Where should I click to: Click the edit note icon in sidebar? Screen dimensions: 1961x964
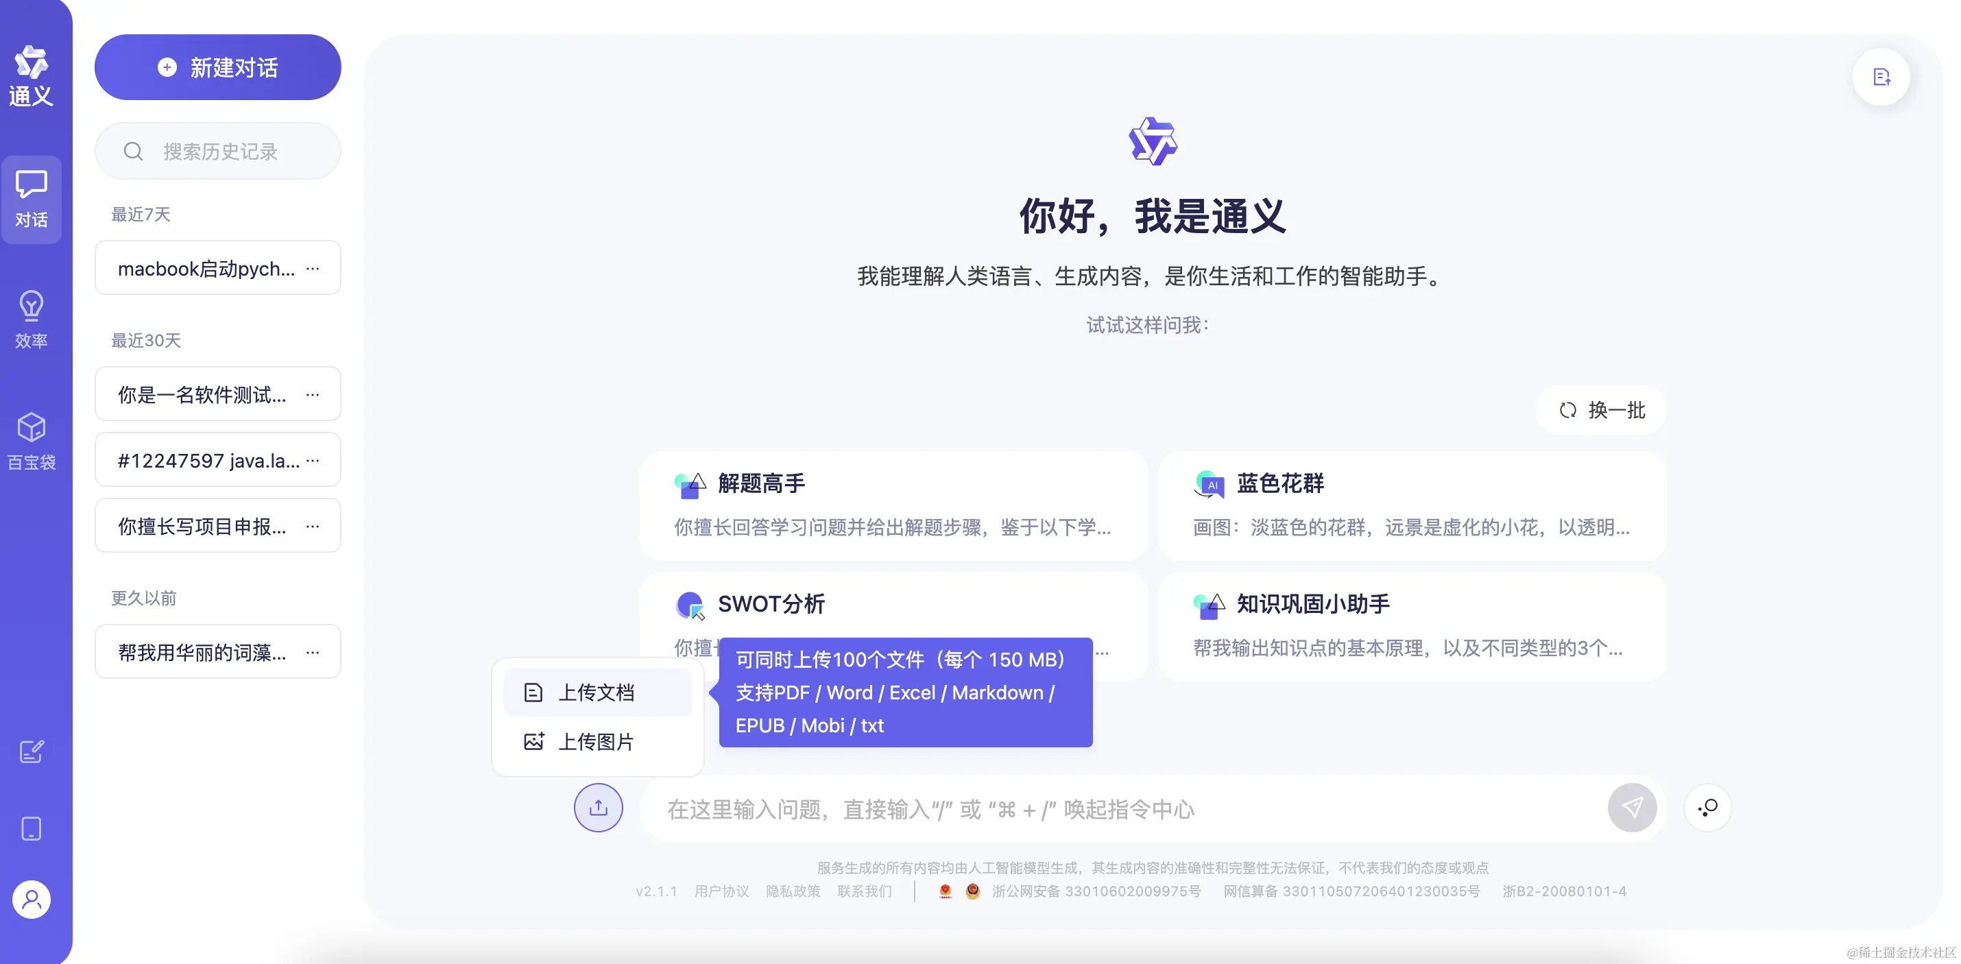pos(32,751)
